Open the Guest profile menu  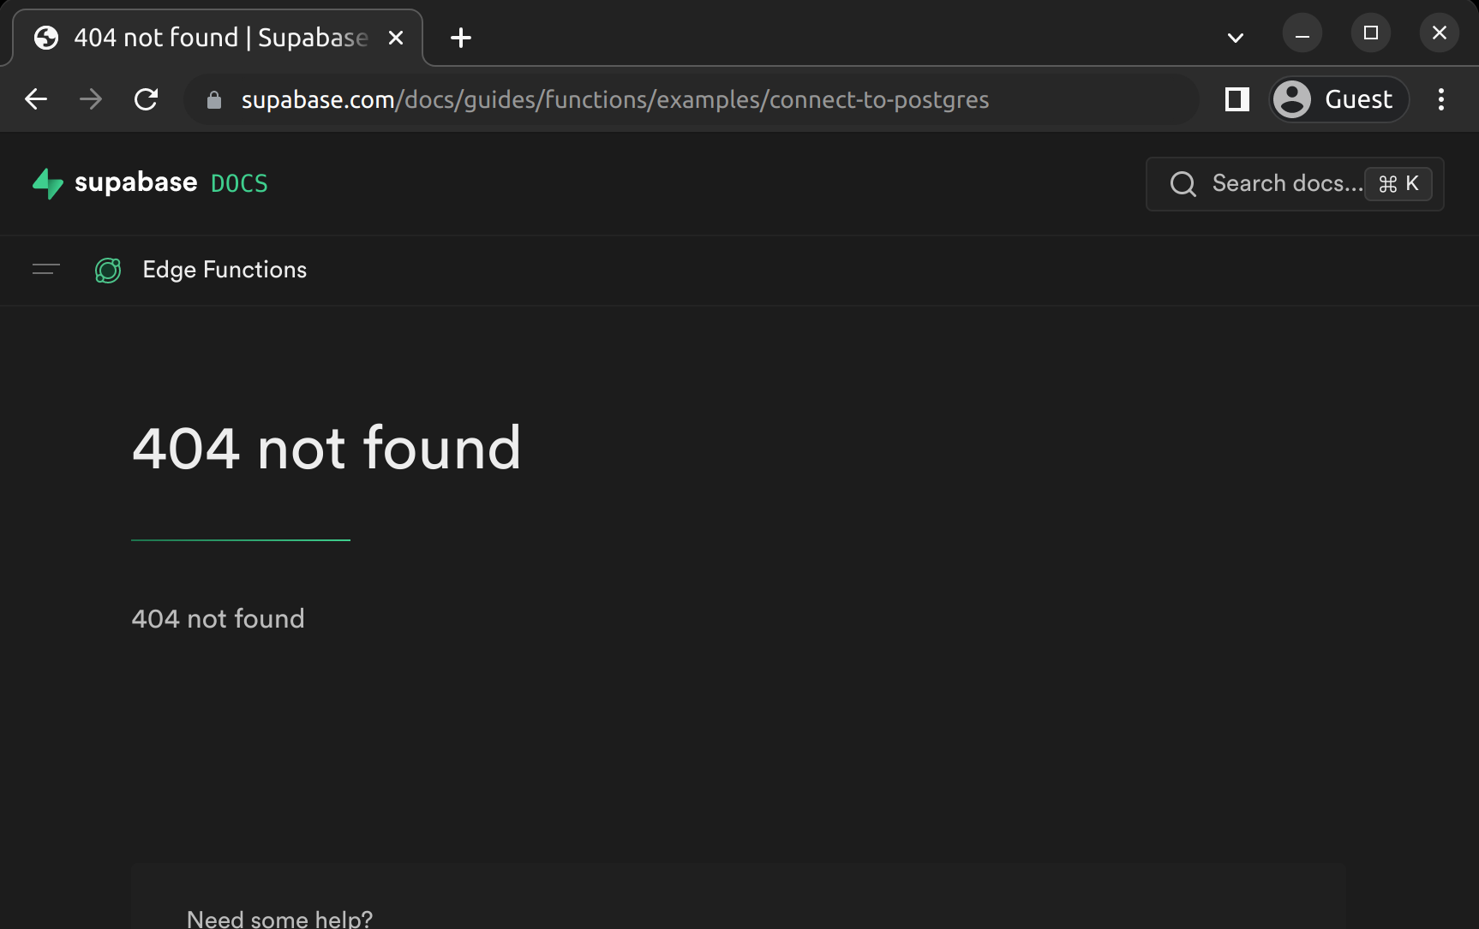pyautogui.click(x=1338, y=99)
